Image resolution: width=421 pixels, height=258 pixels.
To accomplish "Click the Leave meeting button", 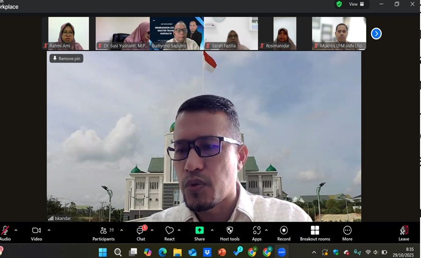I will point(403,233).
